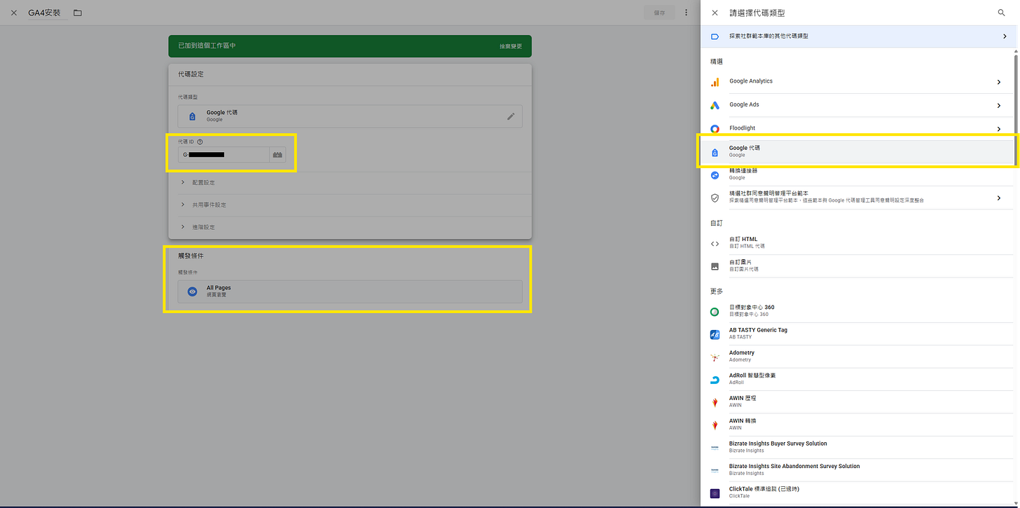Select Floodlight tag type
Image resolution: width=1020 pixels, height=508 pixels.
click(x=857, y=128)
